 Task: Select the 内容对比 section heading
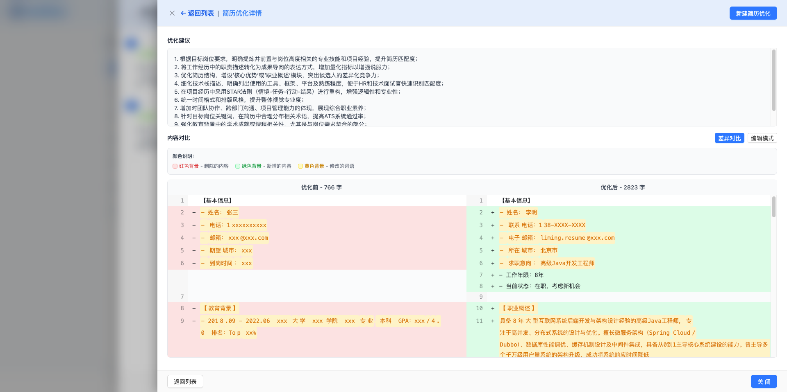click(x=177, y=138)
